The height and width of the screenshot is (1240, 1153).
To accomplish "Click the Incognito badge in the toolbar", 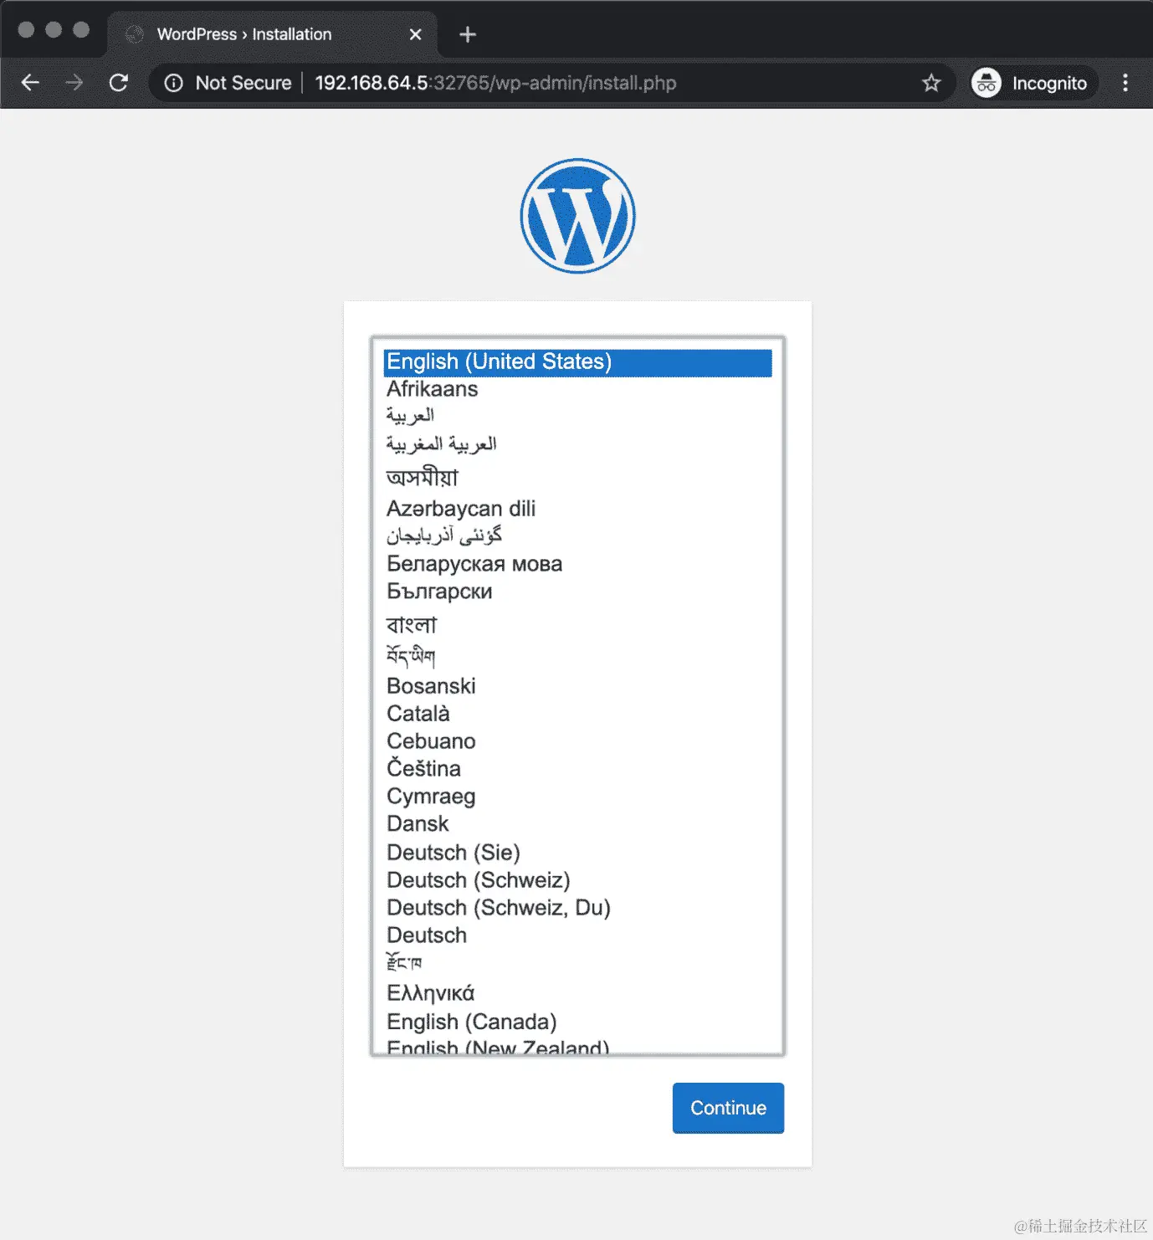I will pyautogui.click(x=1031, y=83).
